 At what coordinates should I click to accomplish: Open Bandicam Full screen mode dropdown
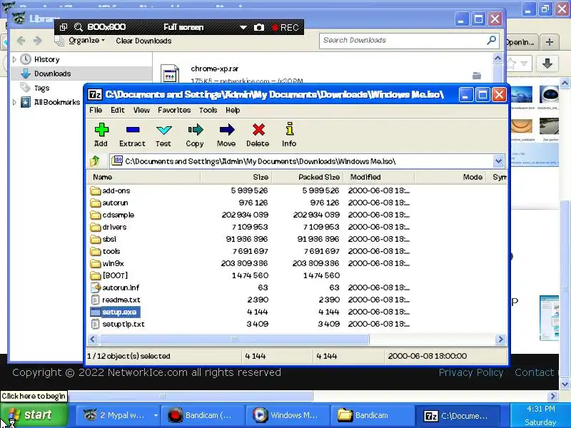(x=243, y=28)
